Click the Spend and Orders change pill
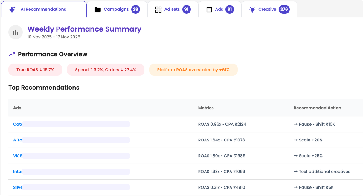Viewport: 363px width, 196px height. (x=106, y=70)
